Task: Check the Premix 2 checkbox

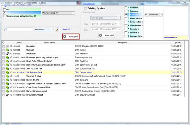Action: (126, 32)
